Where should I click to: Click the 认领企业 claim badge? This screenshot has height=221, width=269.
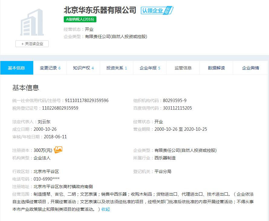pyautogui.click(x=157, y=11)
